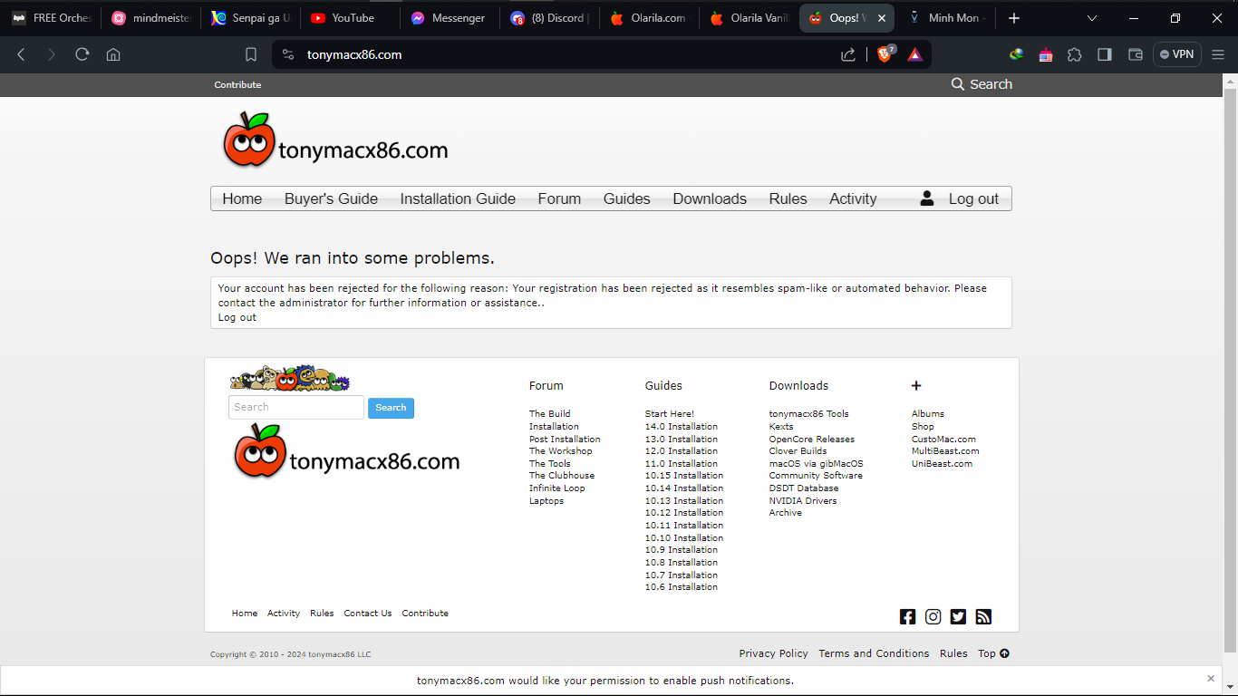Open the UniBeast.com link
1238x696 pixels.
point(942,464)
